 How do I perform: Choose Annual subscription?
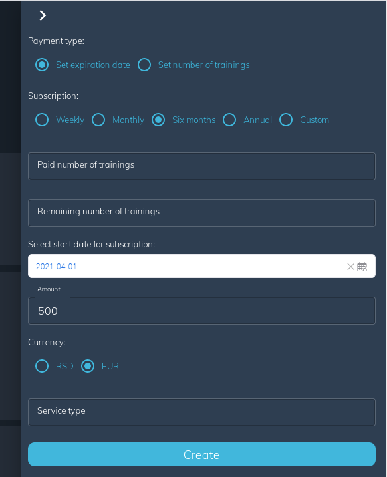coord(229,120)
